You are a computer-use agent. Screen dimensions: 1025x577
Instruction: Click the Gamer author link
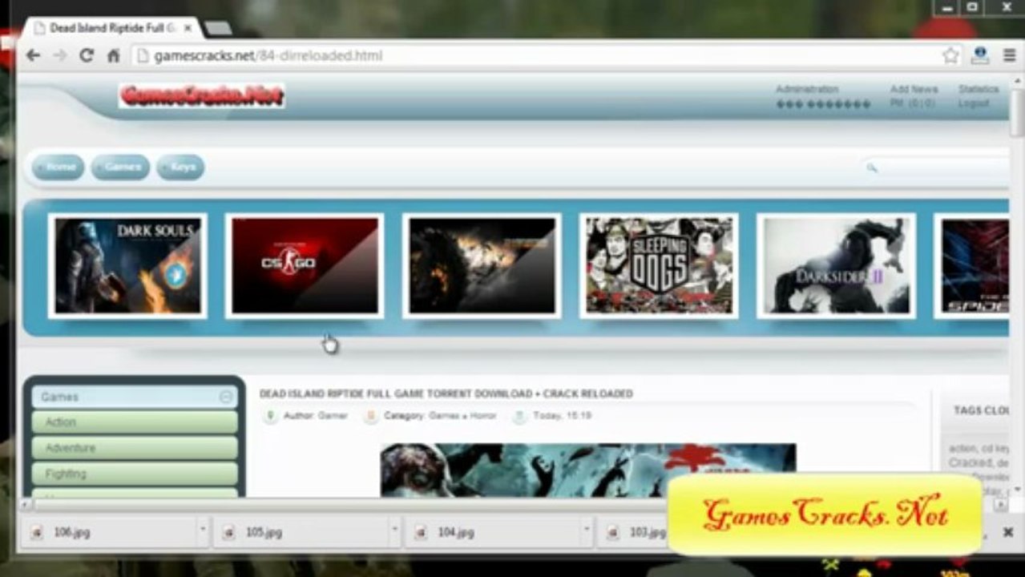pyautogui.click(x=333, y=416)
